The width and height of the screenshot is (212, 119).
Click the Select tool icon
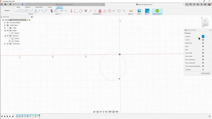point(147,11)
